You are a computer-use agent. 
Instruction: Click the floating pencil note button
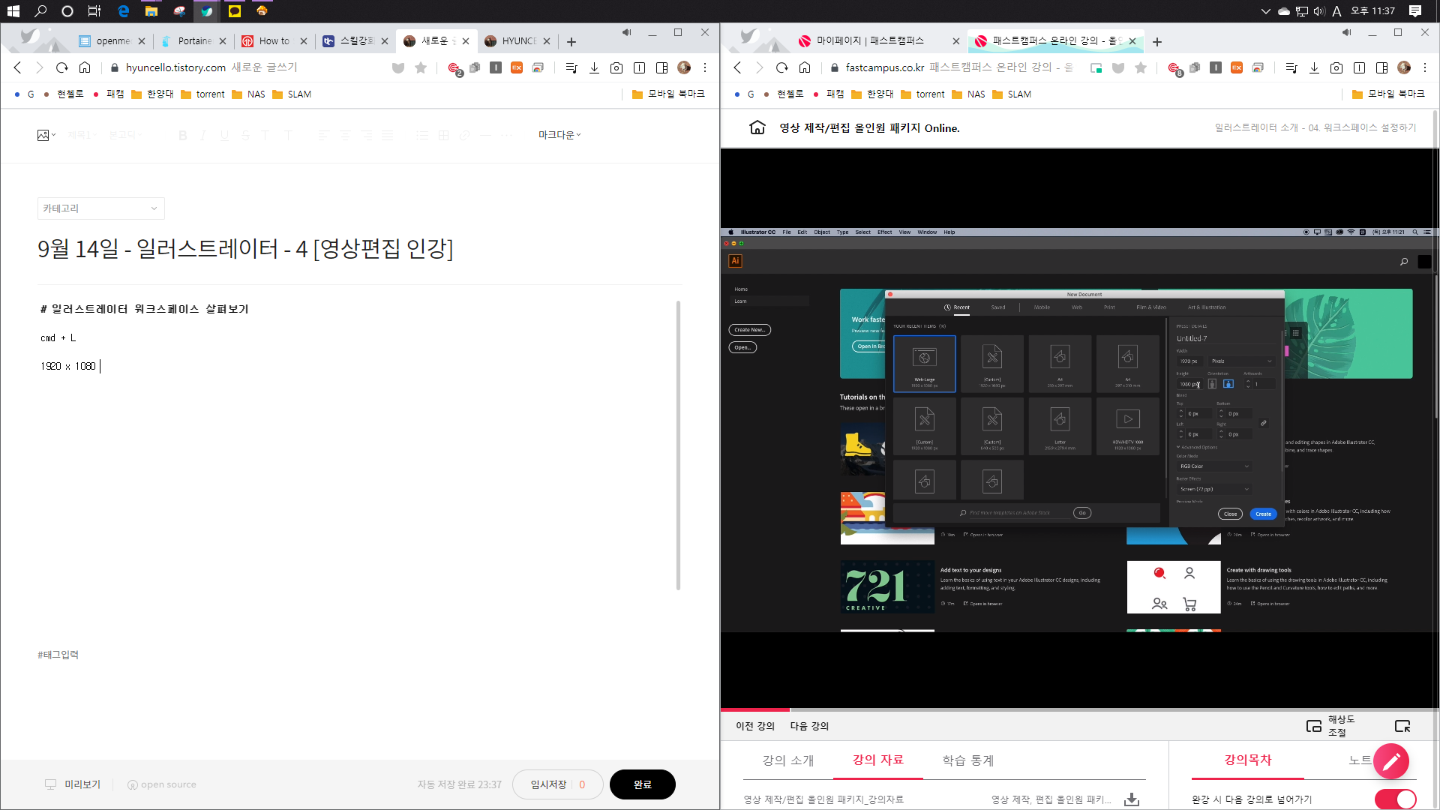click(x=1391, y=762)
